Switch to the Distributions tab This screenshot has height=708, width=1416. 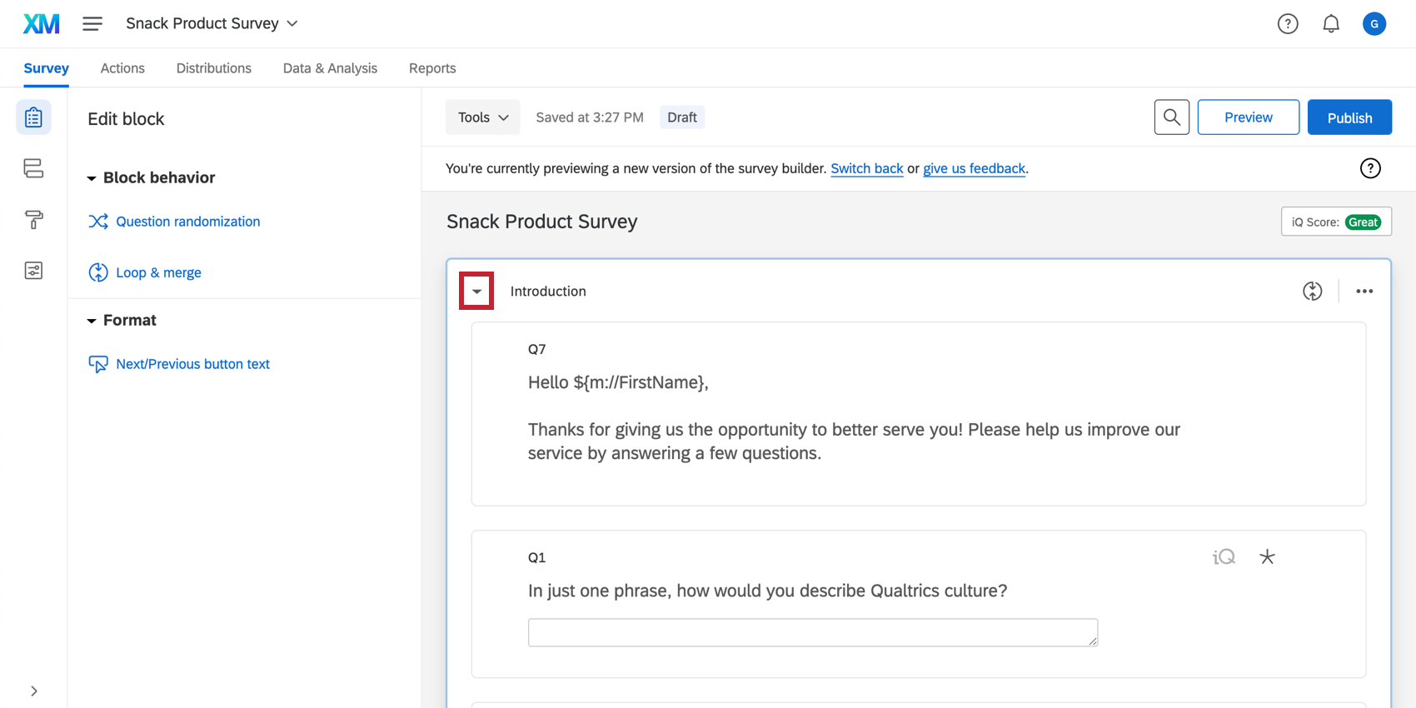tap(213, 68)
